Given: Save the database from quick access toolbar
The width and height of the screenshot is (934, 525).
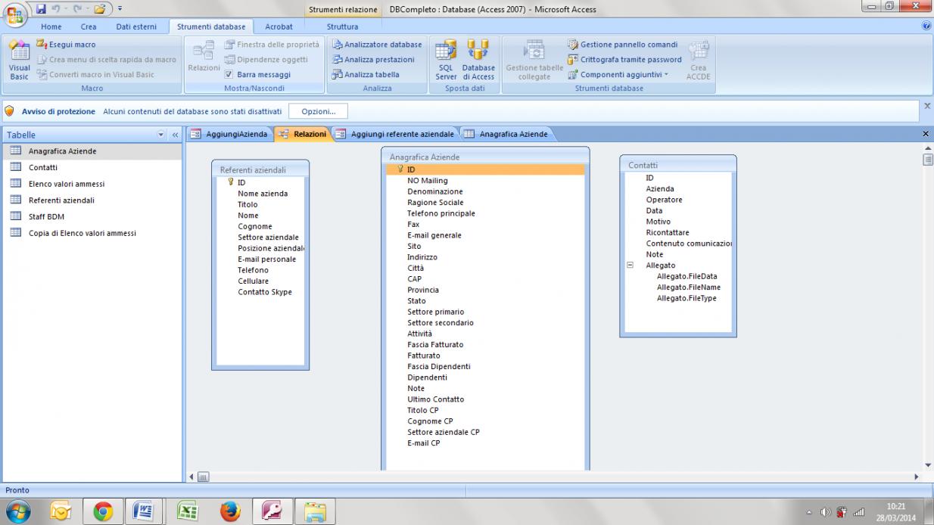Looking at the screenshot, I should pyautogui.click(x=41, y=8).
